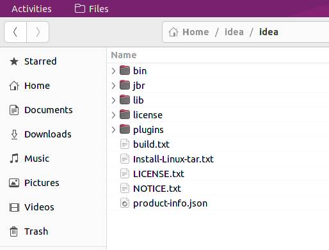Go back with the left arrow button
This screenshot has width=329, height=250.
15,32
